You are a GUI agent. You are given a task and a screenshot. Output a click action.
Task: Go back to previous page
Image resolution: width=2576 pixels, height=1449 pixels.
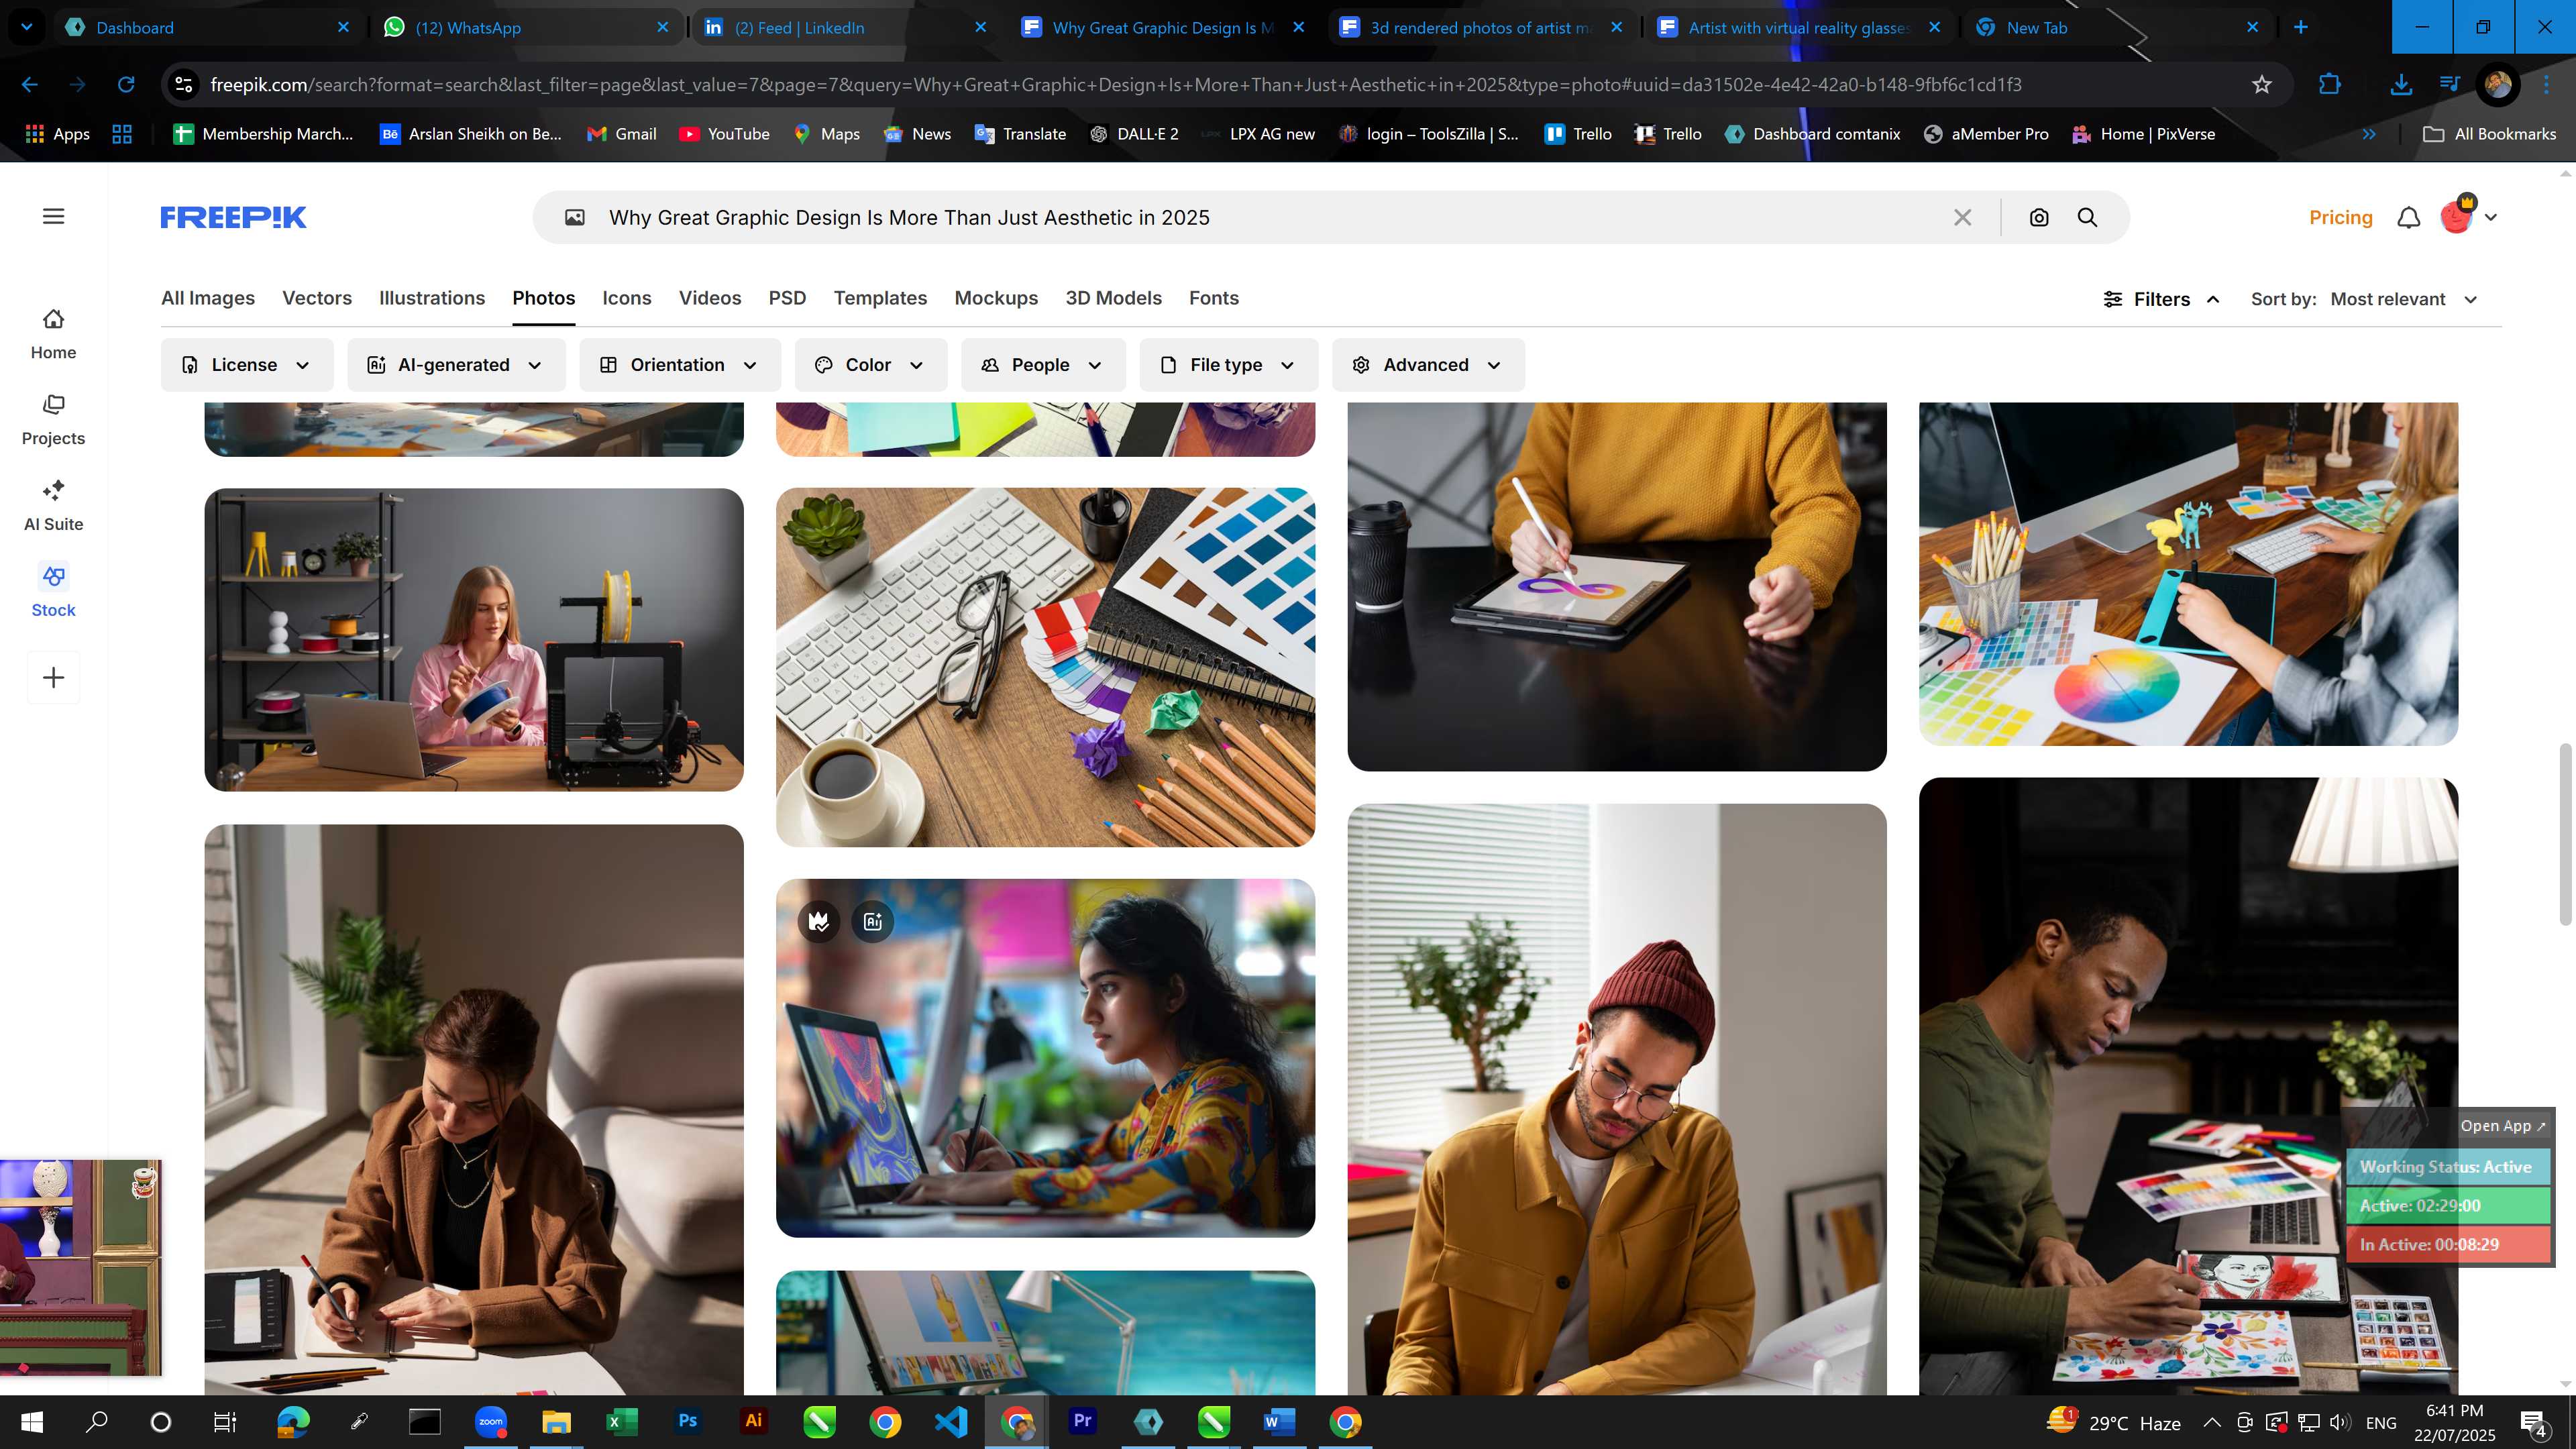click(x=30, y=85)
